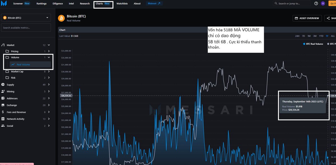Select the 1Y time range

(x=327, y=36)
